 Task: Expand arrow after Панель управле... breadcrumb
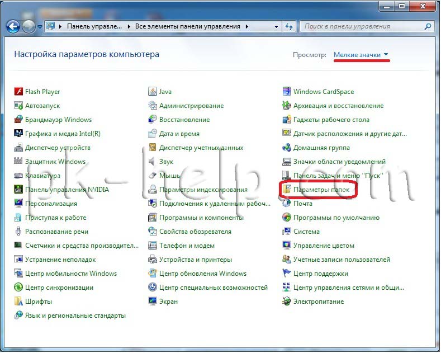pos(129,27)
